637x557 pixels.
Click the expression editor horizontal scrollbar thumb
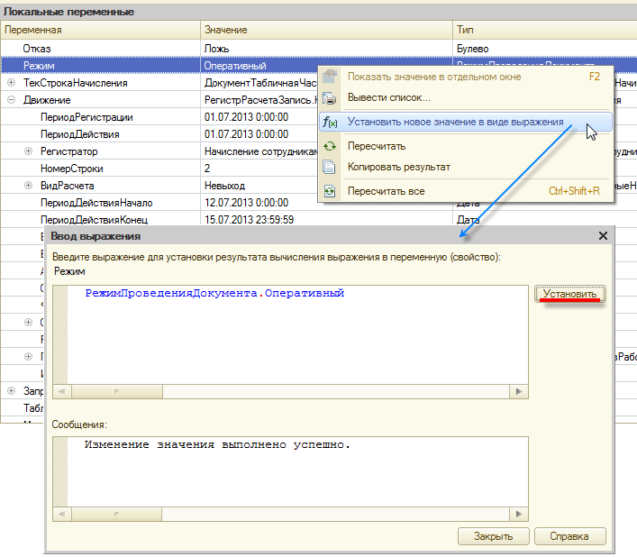click(x=117, y=392)
